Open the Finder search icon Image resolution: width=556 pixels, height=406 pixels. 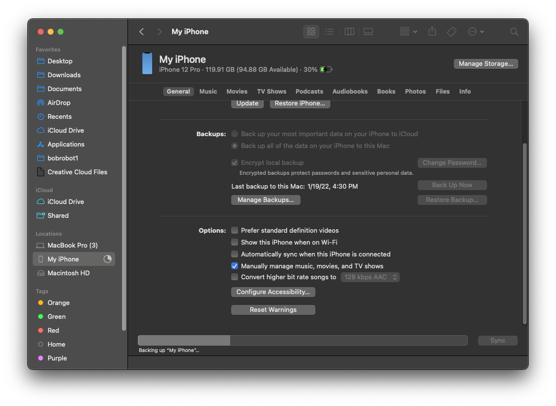tap(514, 32)
